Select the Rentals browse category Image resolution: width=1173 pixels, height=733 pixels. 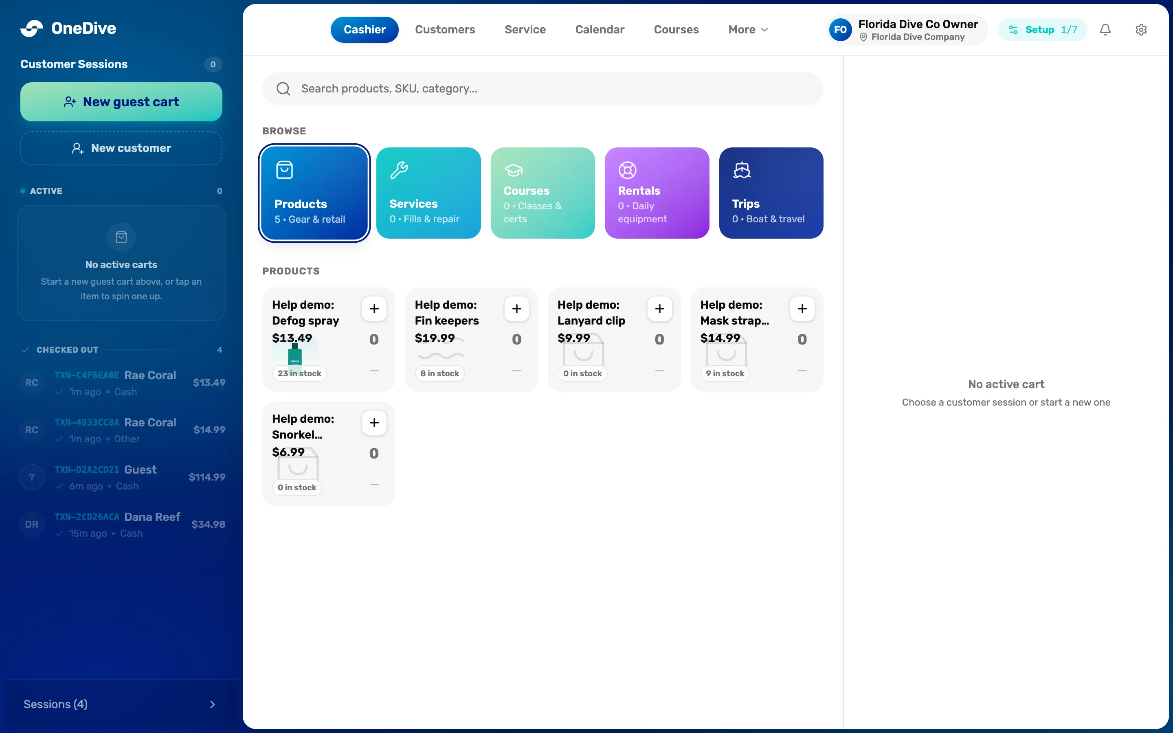point(657,193)
